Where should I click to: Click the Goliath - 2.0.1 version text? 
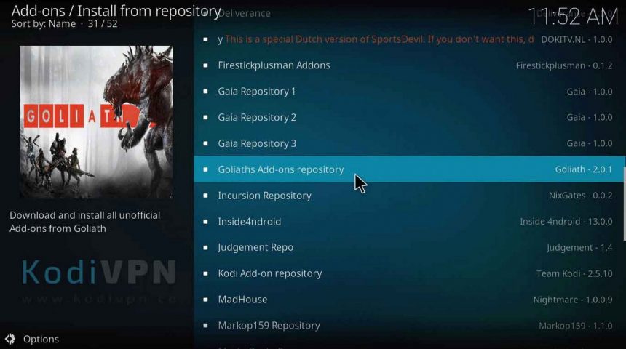tap(584, 169)
